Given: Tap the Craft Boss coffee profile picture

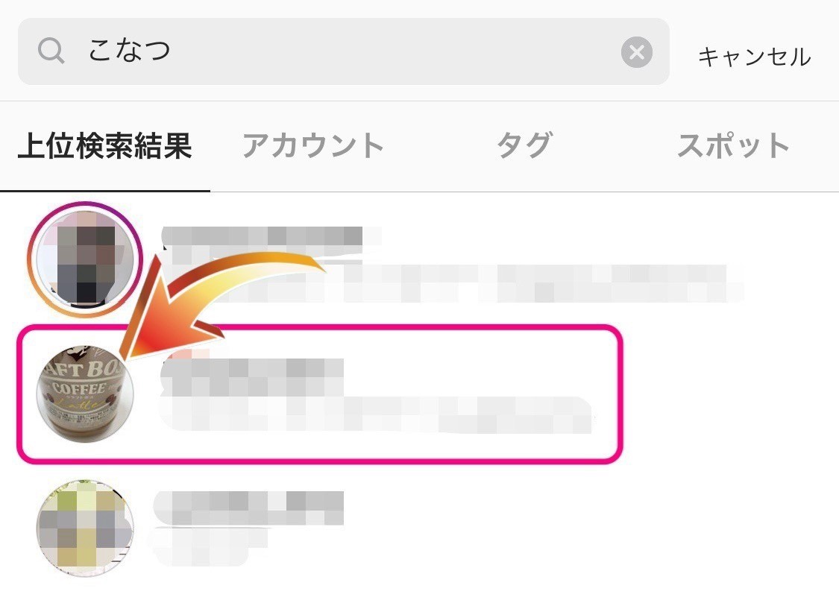Looking at the screenshot, I should [x=85, y=394].
